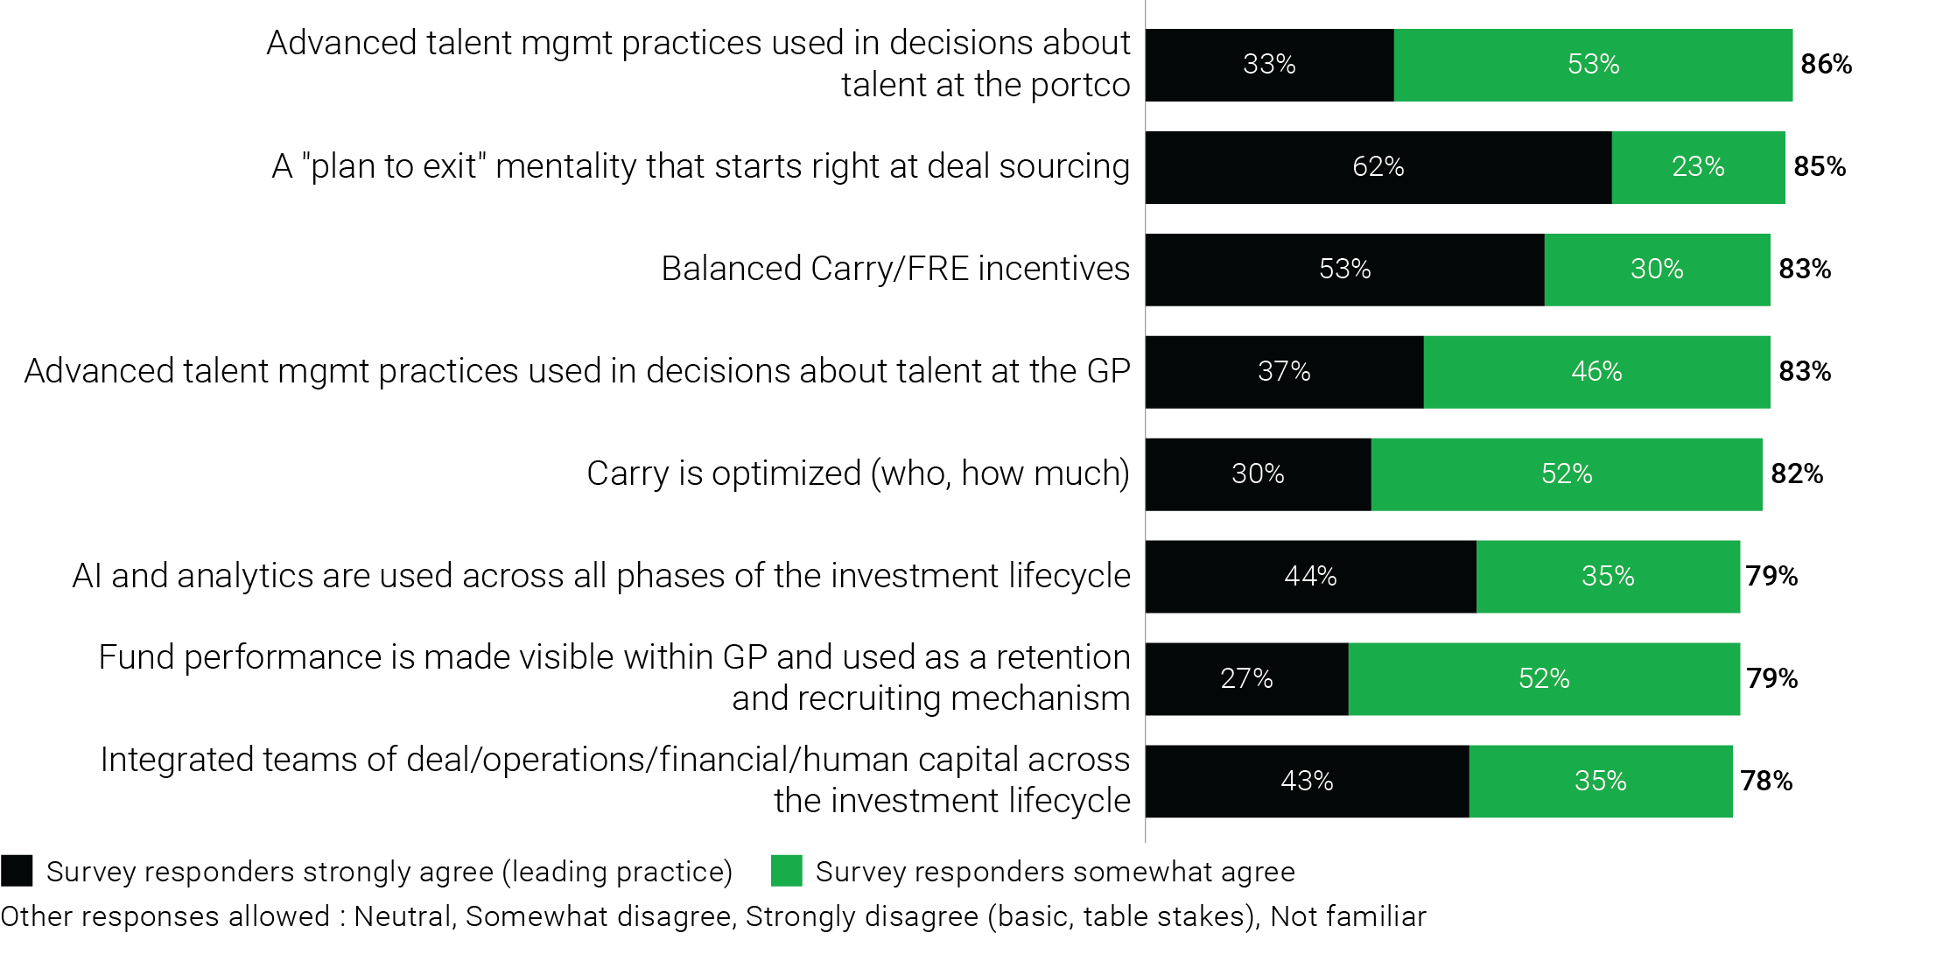Image resolution: width=1943 pixels, height=954 pixels.
Task: Select the "Balanced Carry/FRE incentives" row label
Action: (x=894, y=269)
